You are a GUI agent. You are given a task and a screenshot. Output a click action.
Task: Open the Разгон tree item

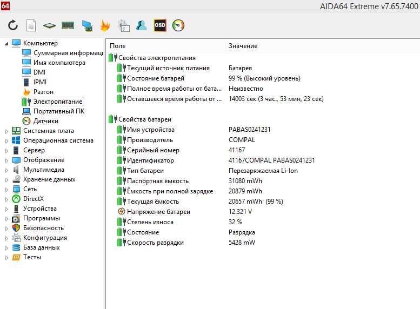tap(43, 92)
